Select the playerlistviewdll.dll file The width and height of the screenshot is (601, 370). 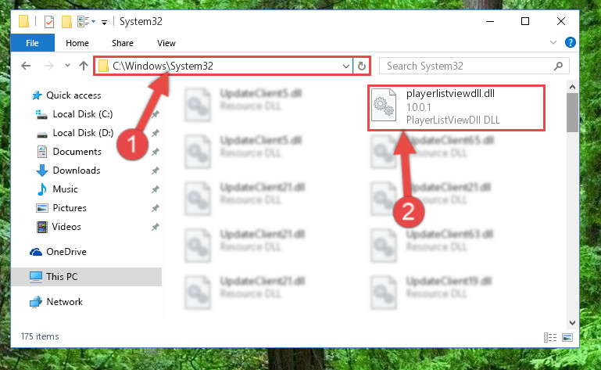(456, 108)
